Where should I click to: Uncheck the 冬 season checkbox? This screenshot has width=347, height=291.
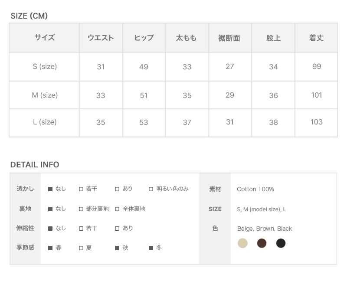(151, 248)
